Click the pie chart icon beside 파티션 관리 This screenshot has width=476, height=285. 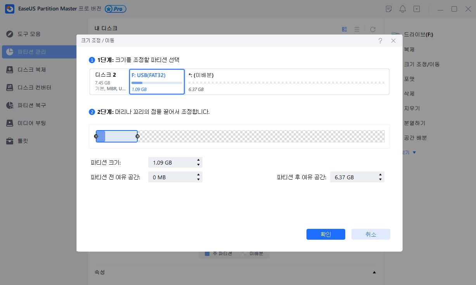click(x=10, y=52)
